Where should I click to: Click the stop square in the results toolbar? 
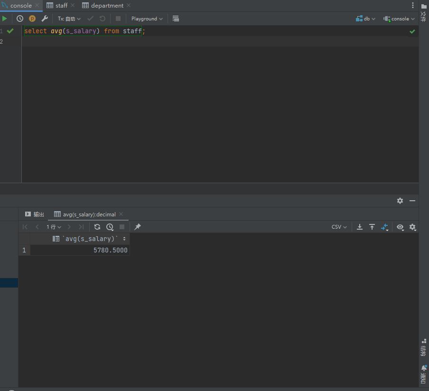pyautogui.click(x=122, y=227)
